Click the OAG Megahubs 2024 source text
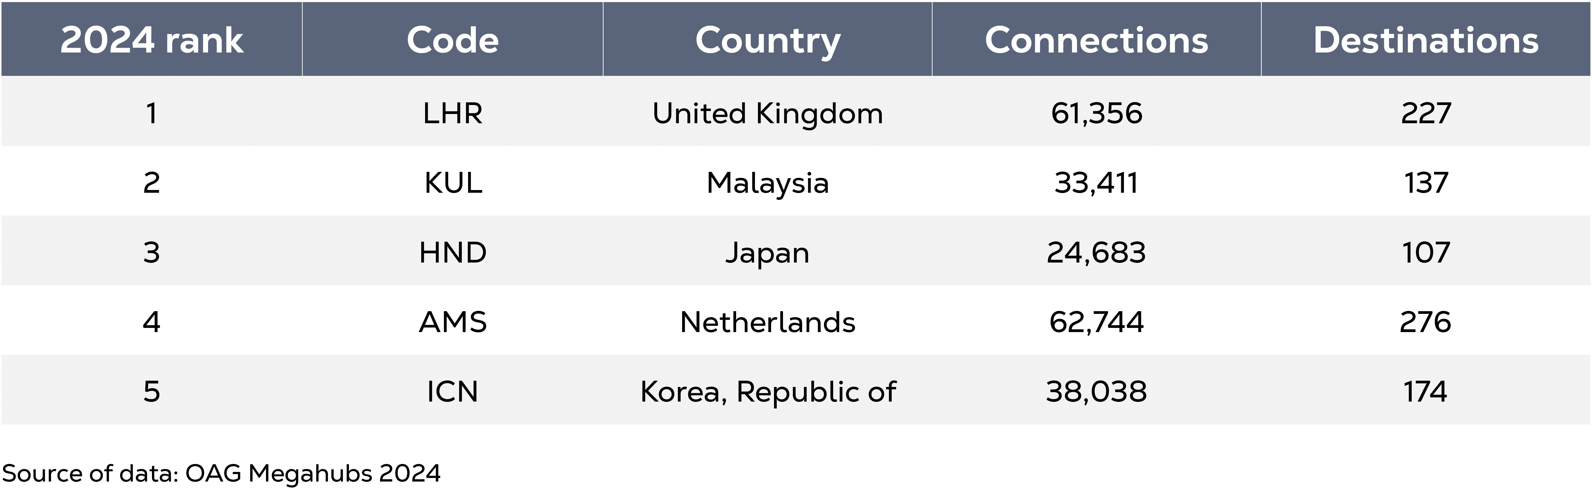Image resolution: width=1592 pixels, height=489 pixels. (313, 473)
